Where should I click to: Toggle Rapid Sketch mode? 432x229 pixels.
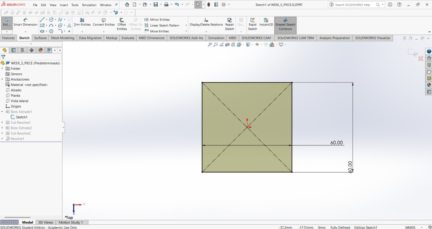tap(252, 24)
